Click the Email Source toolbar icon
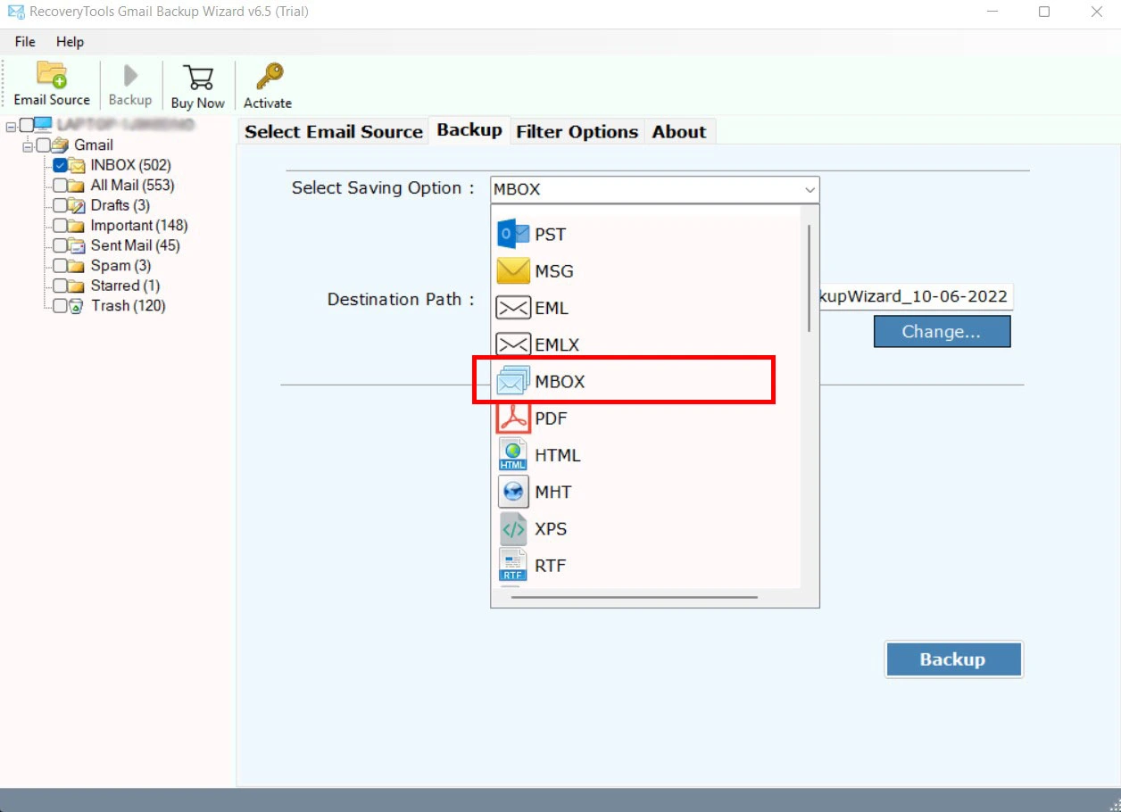Screen dimensions: 1121x812 [x=52, y=76]
